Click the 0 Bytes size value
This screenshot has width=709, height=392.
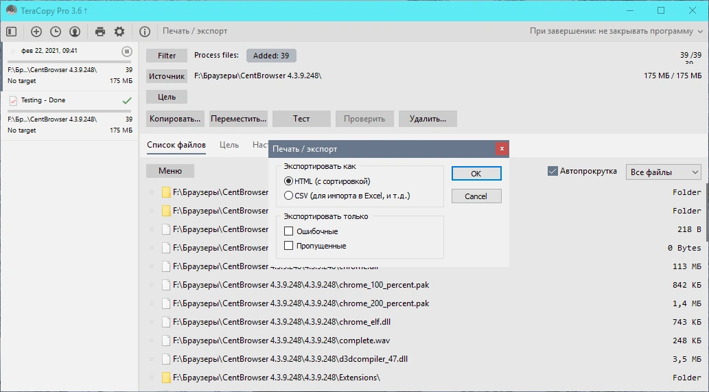coord(684,248)
